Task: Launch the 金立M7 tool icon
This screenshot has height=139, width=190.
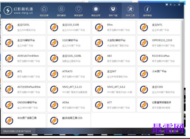Action: click(x=99, y=74)
